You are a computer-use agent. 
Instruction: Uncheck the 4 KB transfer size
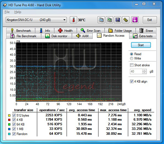point(14,120)
